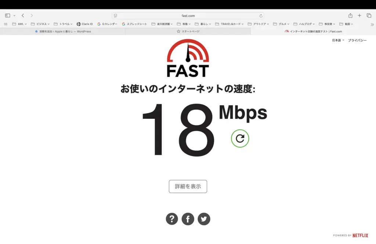Open the 日本語 language dropdown

click(x=338, y=40)
